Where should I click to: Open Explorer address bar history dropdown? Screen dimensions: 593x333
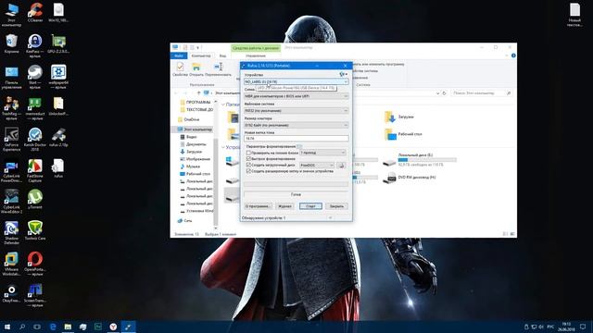pyautogui.click(x=438, y=92)
